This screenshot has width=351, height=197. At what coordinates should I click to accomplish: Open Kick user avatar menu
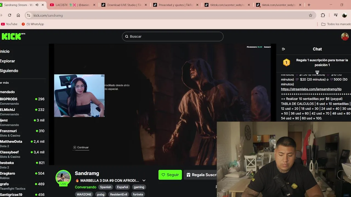[x=345, y=36]
